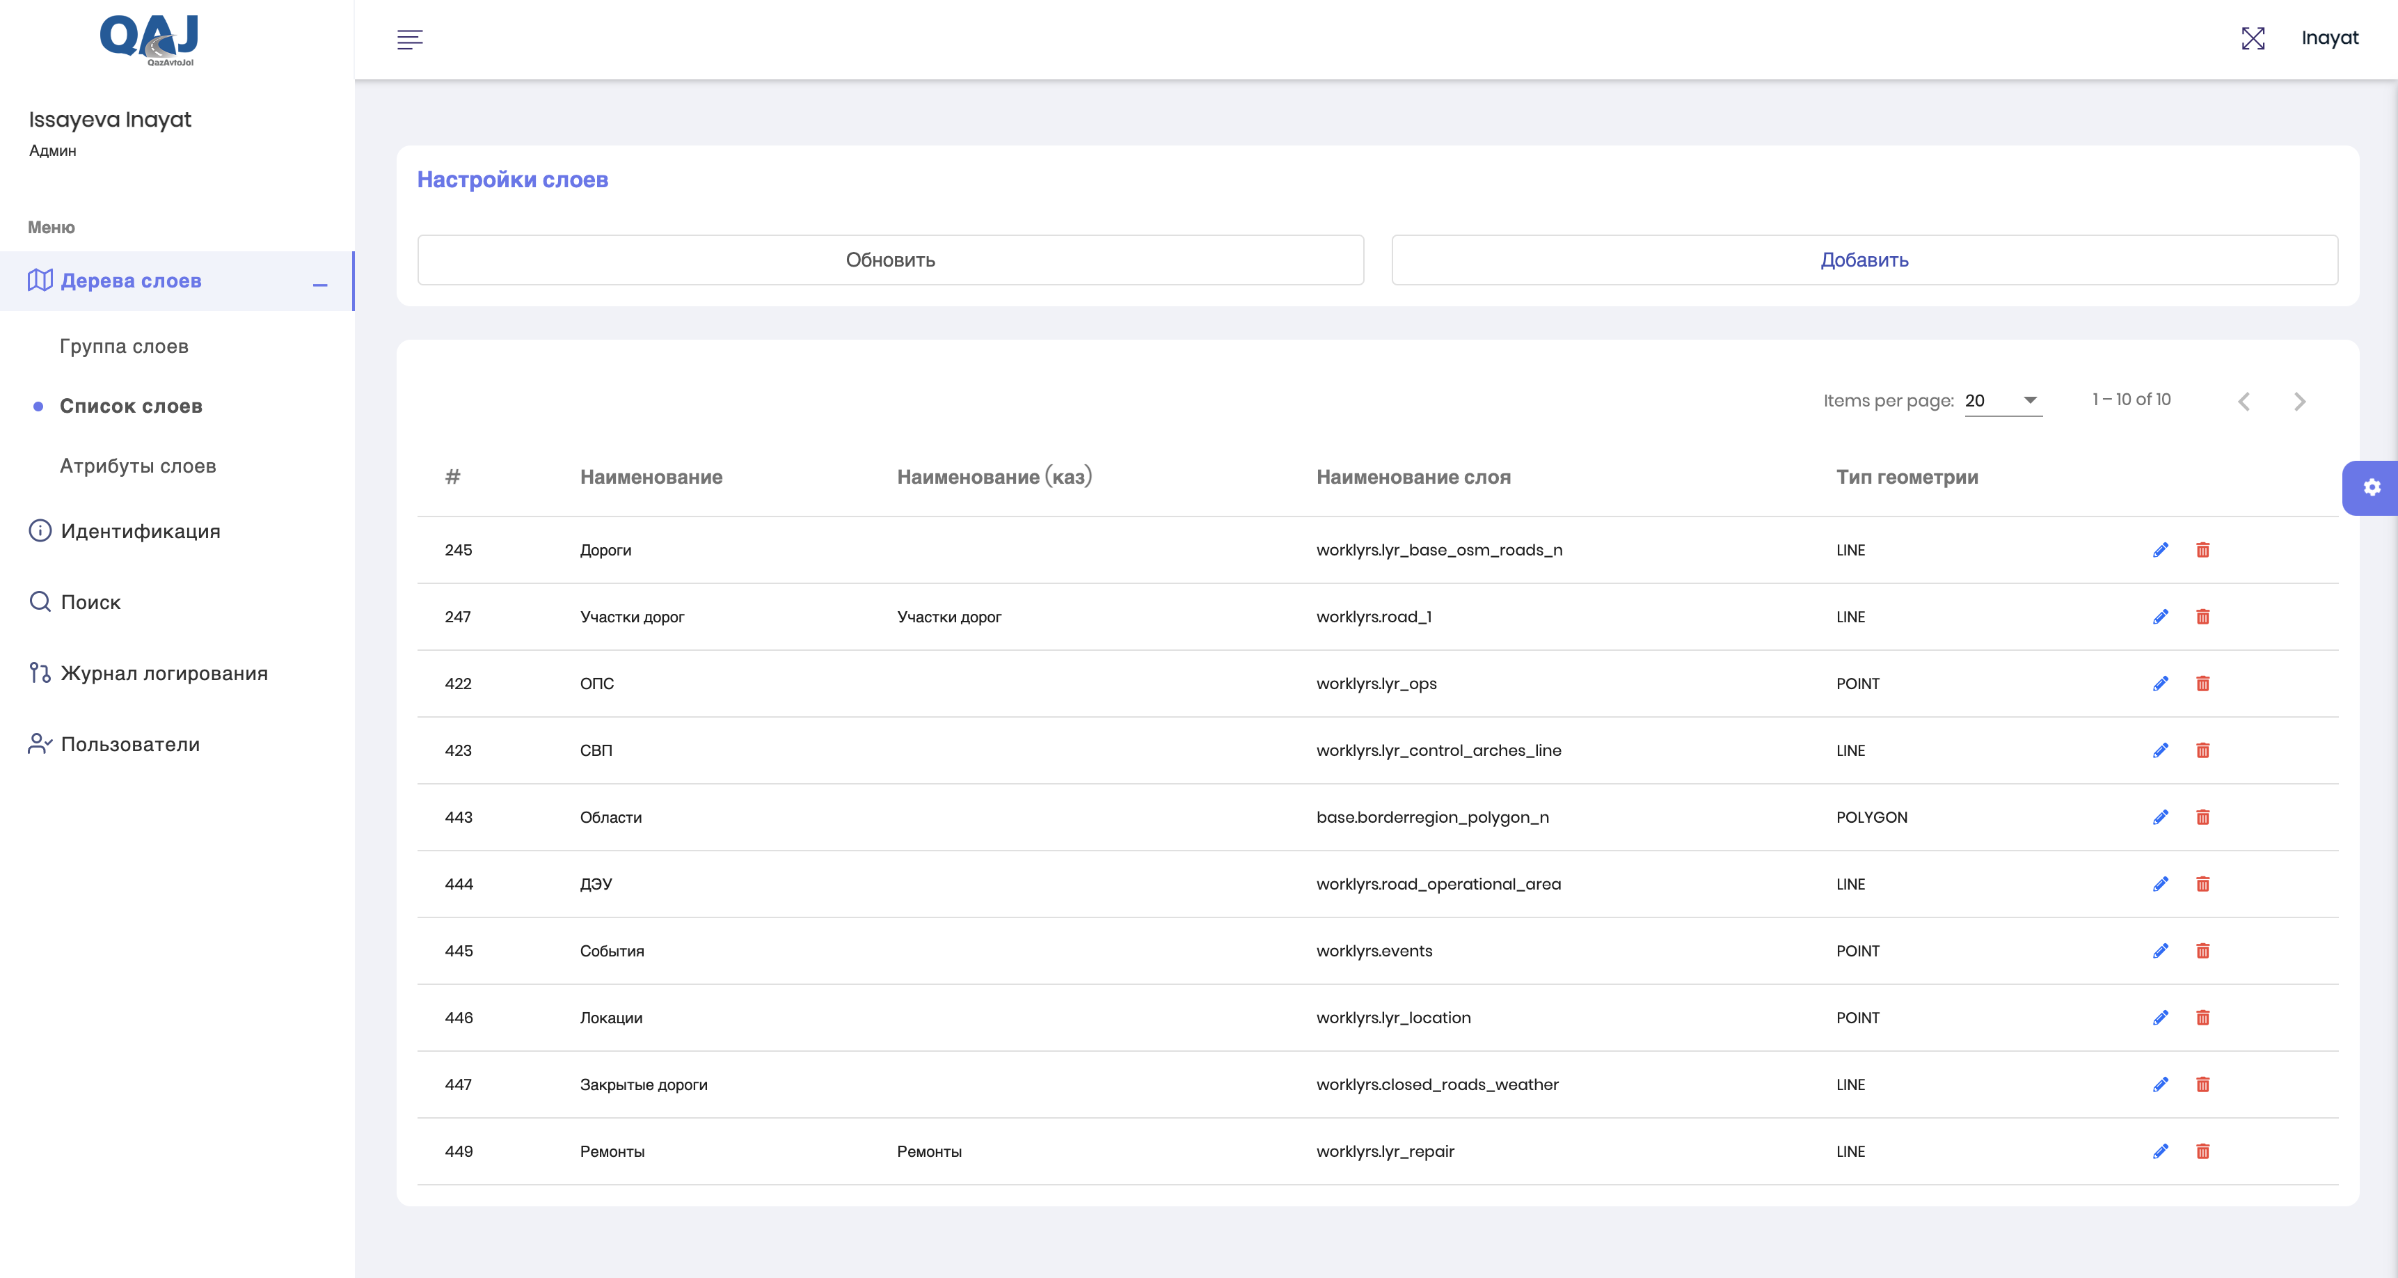
Task: Open Группа слоев submenu item
Action: [x=124, y=347]
